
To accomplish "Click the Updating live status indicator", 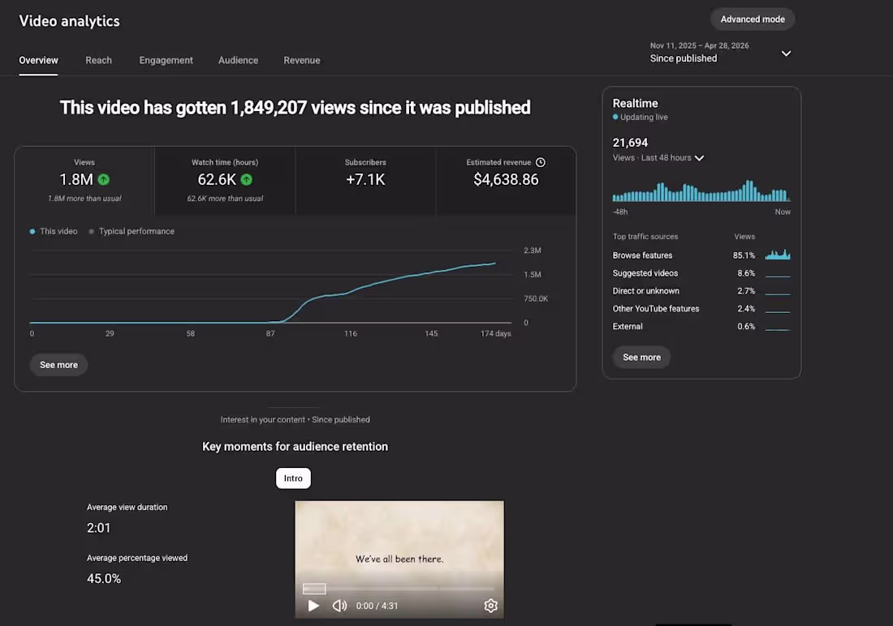I will point(641,118).
